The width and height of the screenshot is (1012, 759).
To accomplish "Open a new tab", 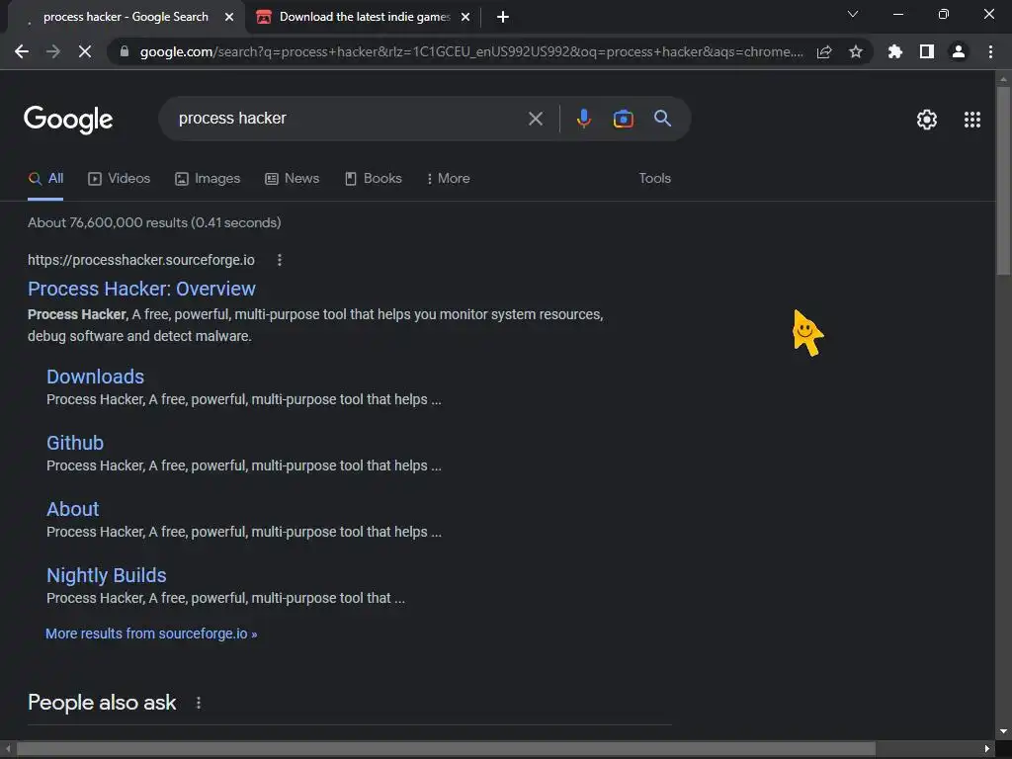I will pos(503,17).
